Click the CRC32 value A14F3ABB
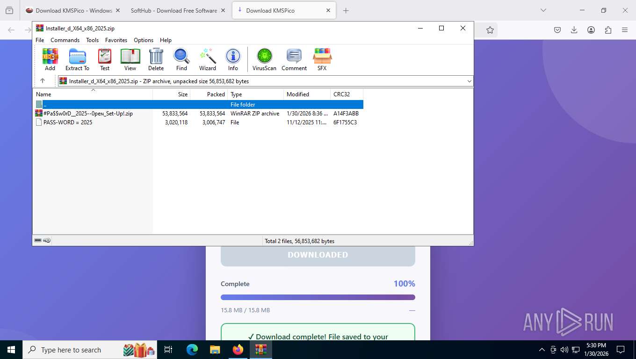 pyautogui.click(x=346, y=114)
